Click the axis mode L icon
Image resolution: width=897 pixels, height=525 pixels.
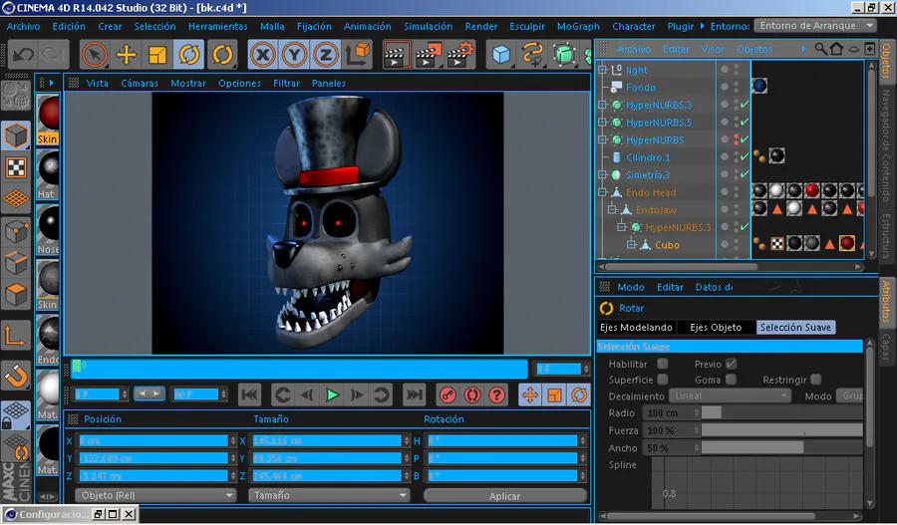[x=16, y=336]
